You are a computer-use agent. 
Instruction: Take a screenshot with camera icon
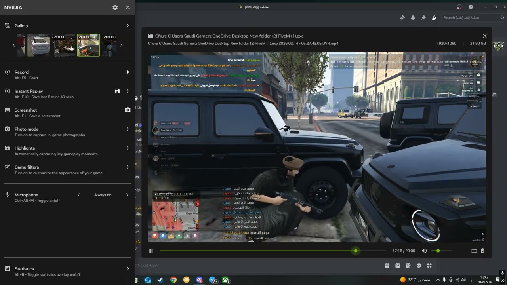tap(128, 110)
